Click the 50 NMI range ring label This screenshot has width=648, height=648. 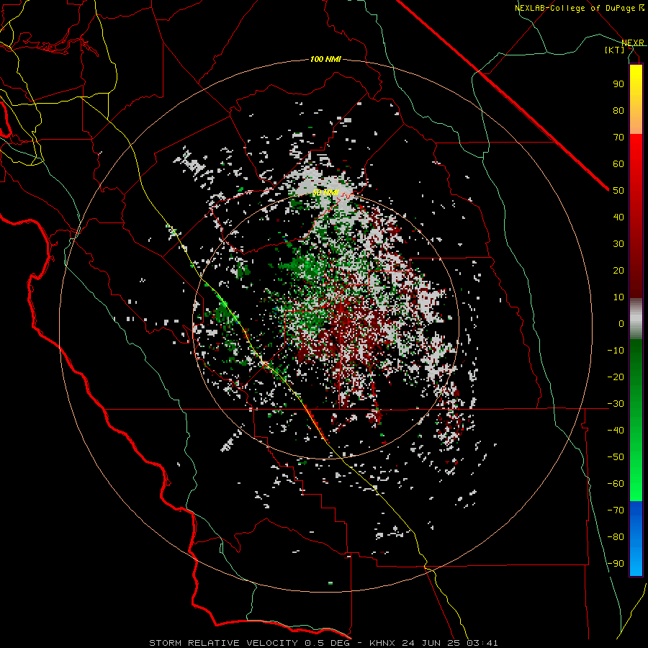[x=325, y=192]
